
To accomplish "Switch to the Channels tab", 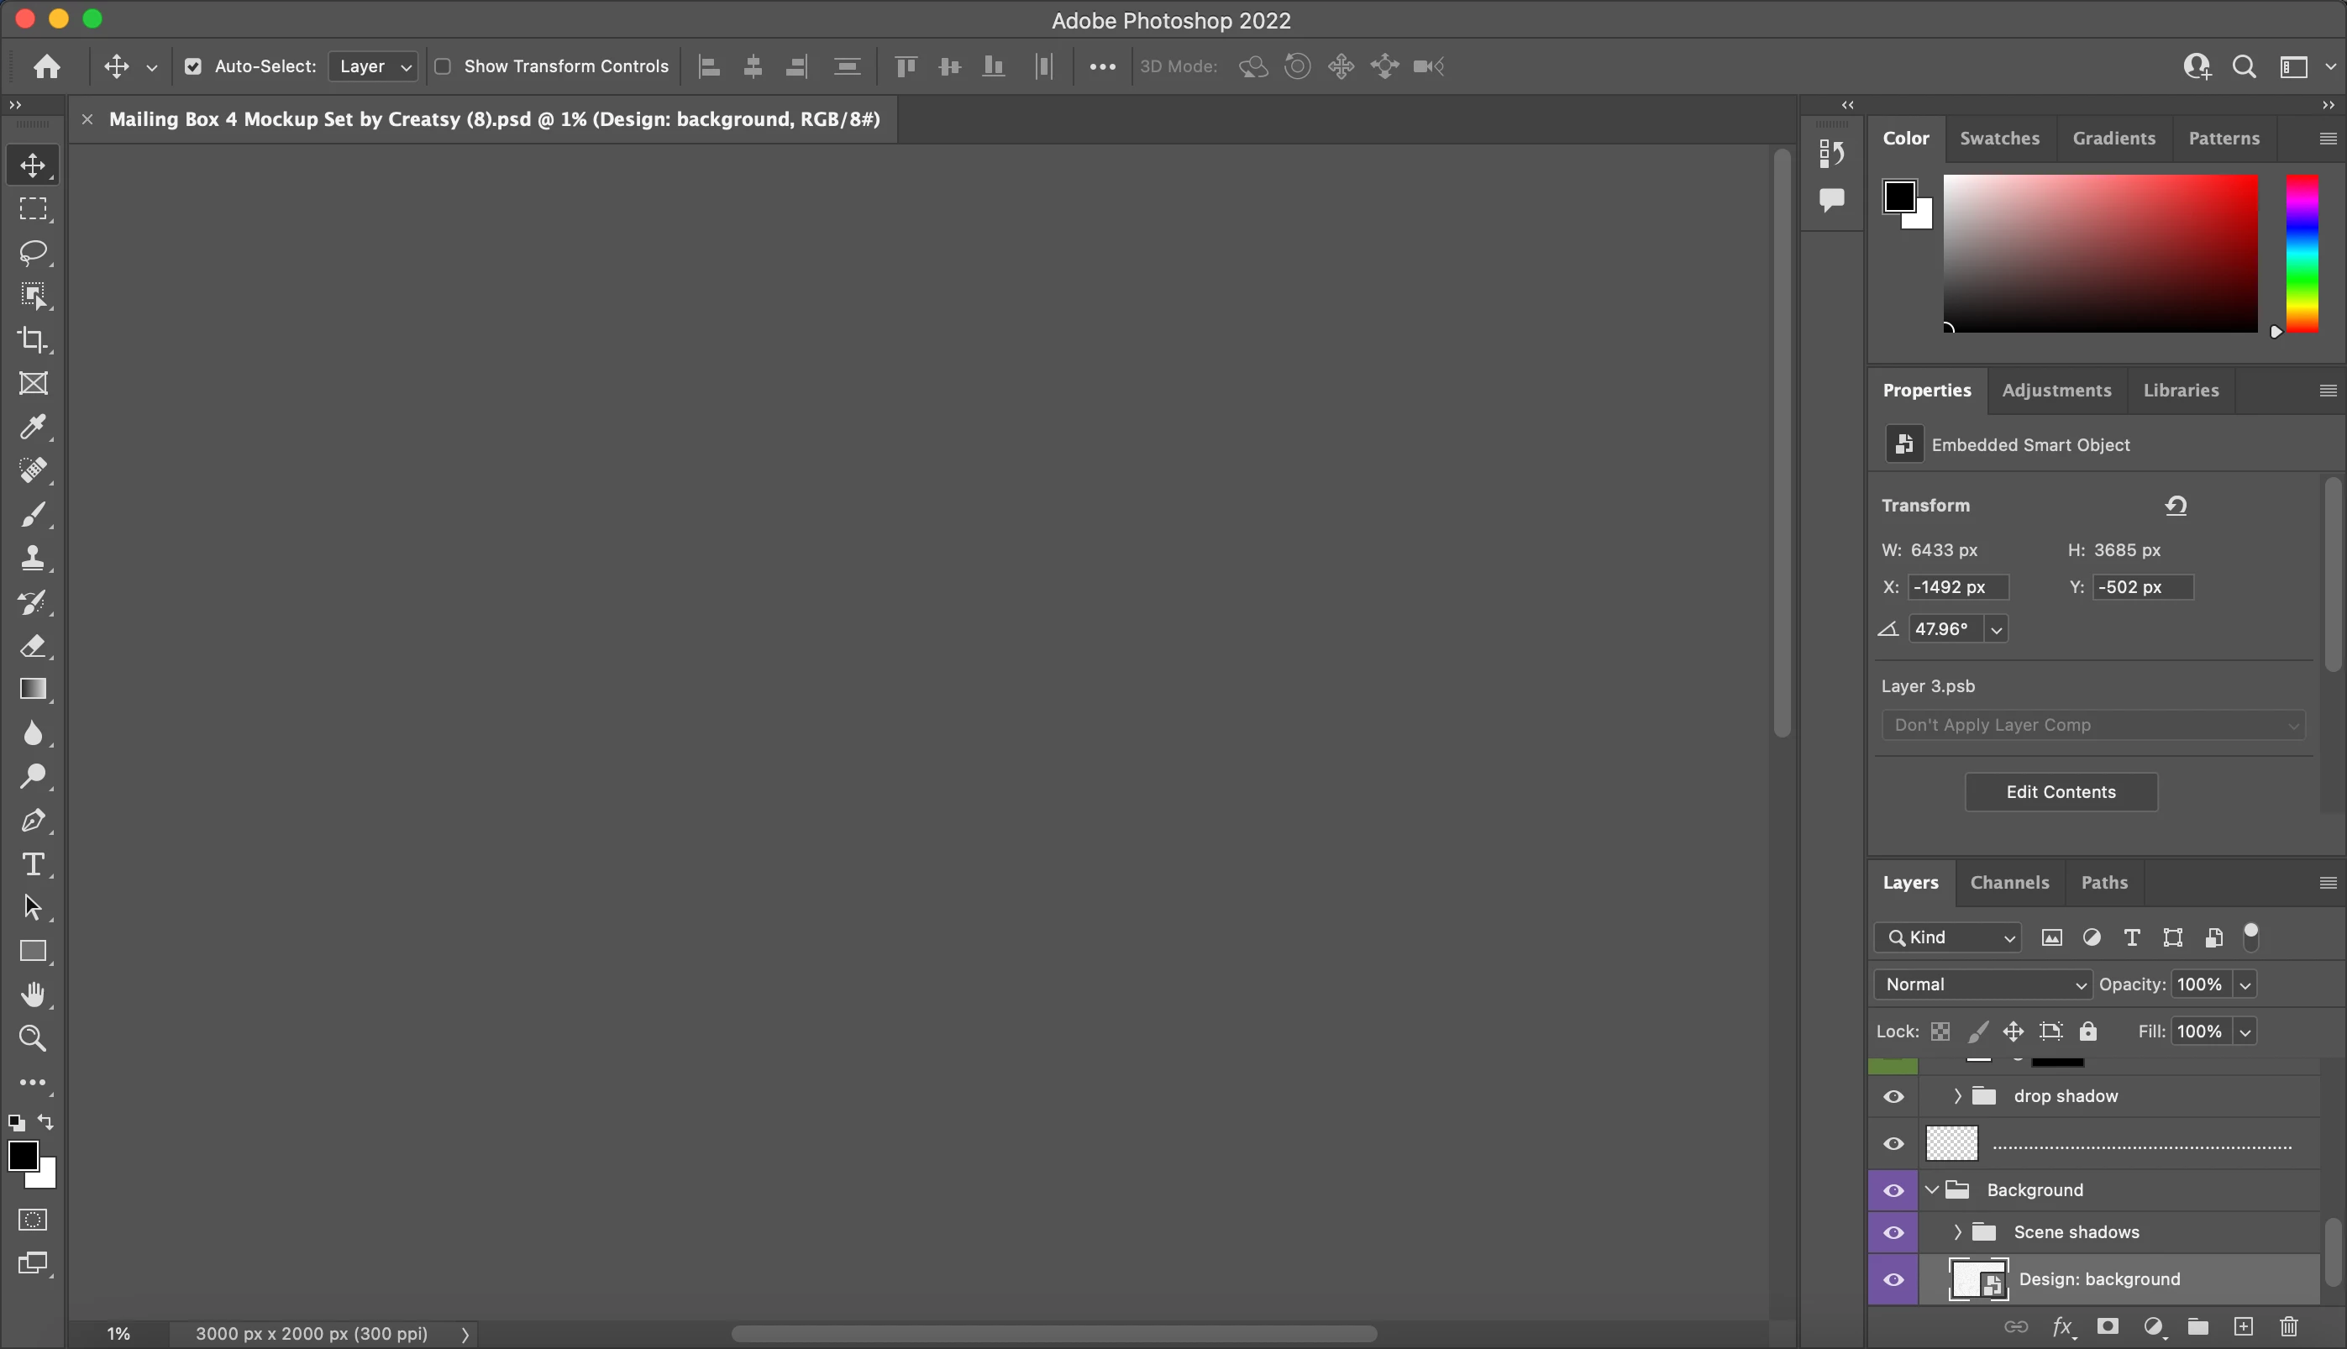I will tap(2008, 882).
